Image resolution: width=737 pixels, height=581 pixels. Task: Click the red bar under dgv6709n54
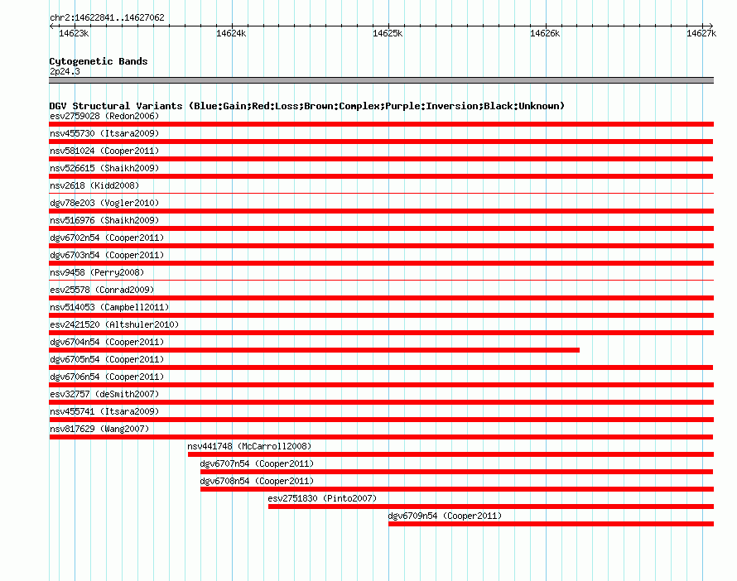point(551,524)
